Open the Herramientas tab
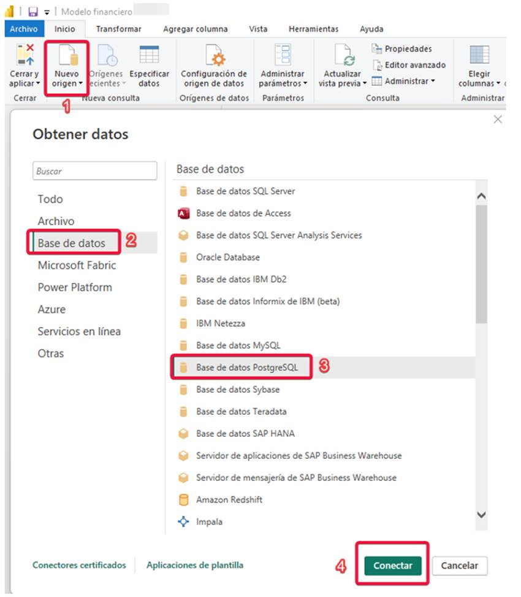Viewport: 521px width, 597px height. point(313,29)
